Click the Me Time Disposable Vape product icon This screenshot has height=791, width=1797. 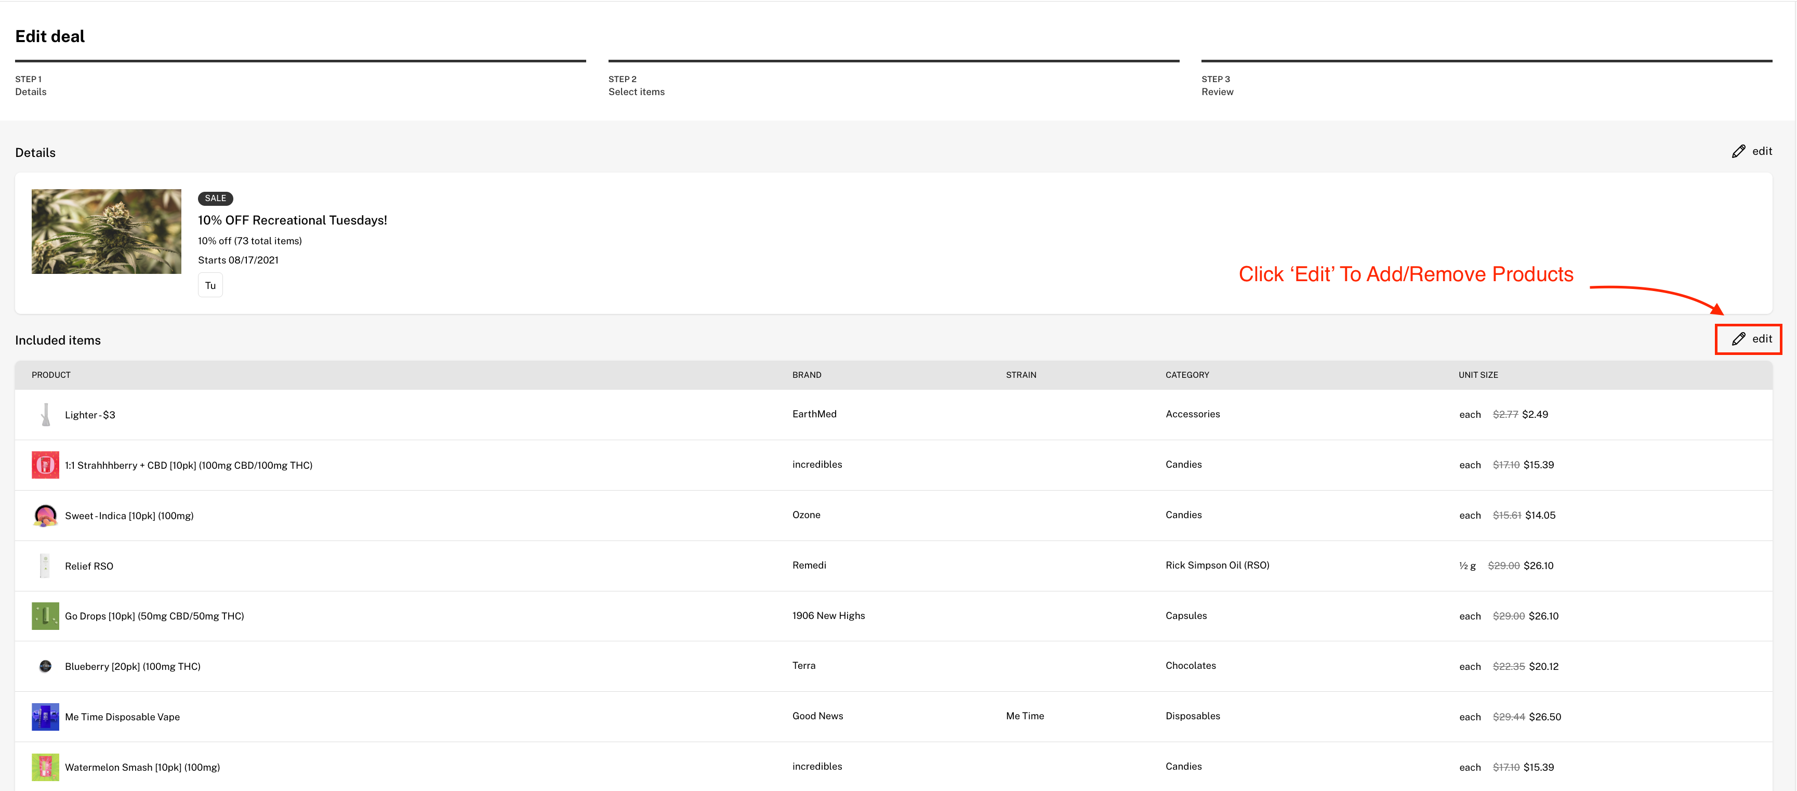(45, 716)
